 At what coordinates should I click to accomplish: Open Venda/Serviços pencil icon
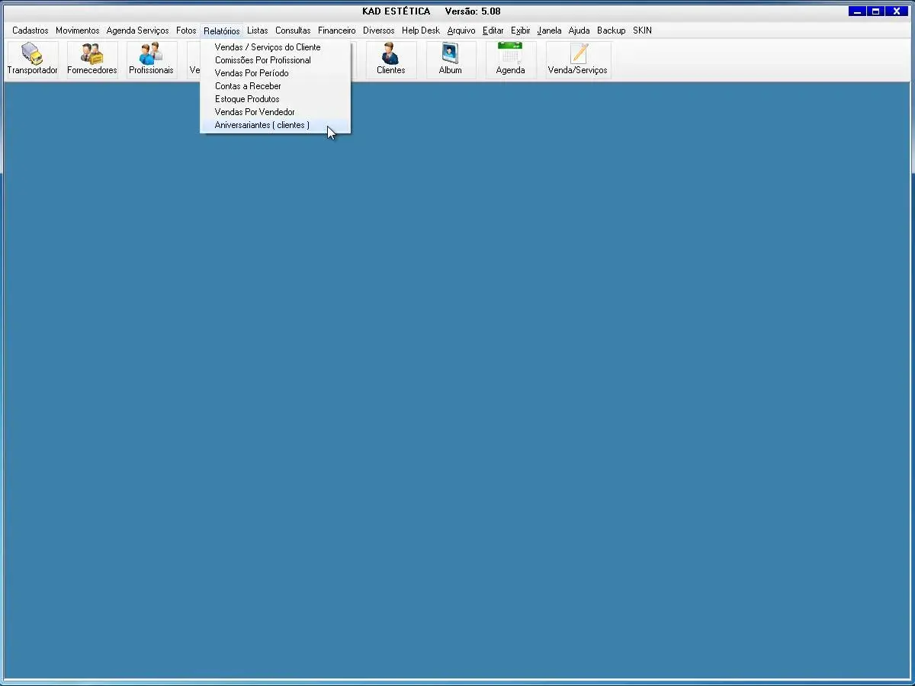[578, 59]
